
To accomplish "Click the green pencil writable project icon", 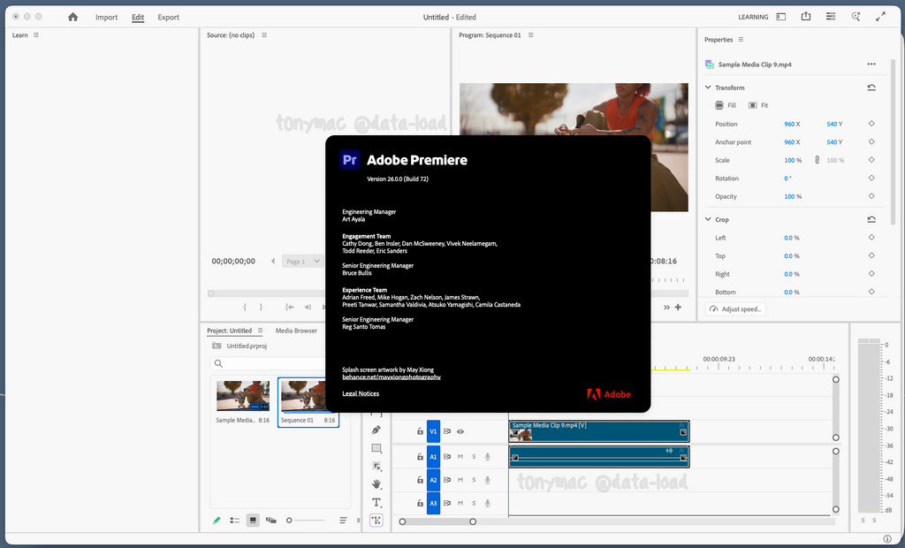I will (217, 521).
